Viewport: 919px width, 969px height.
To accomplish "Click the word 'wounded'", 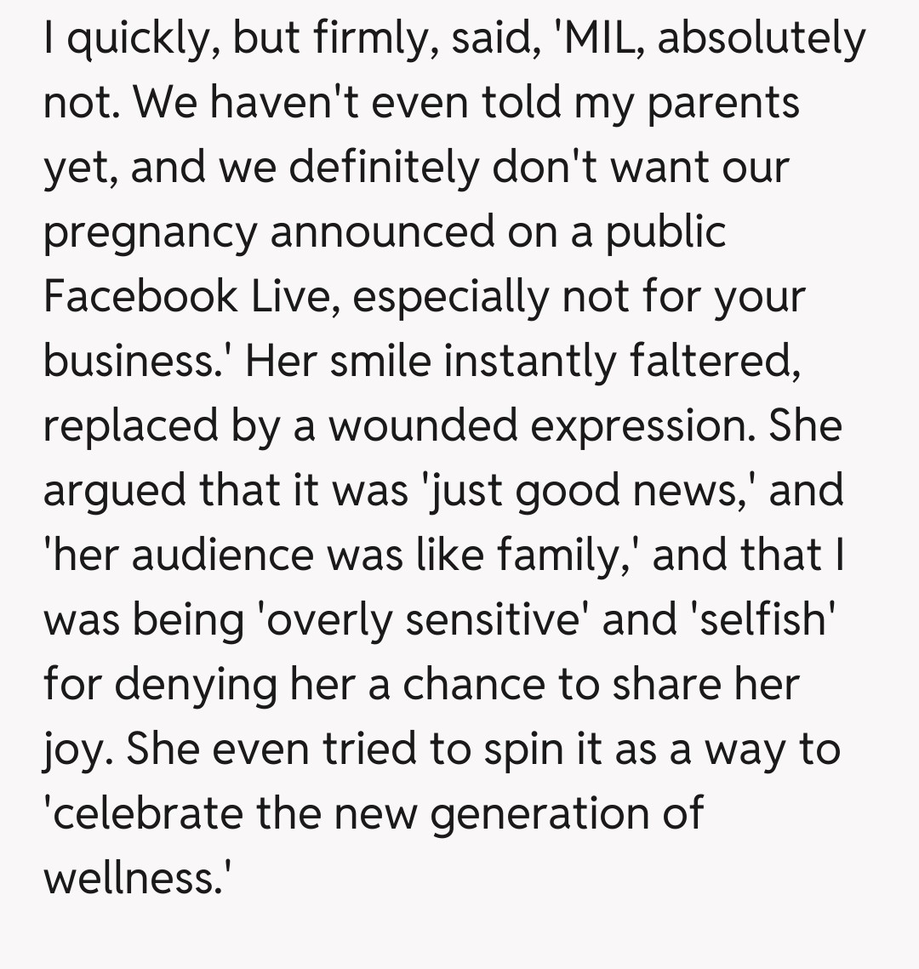I will click(x=423, y=425).
